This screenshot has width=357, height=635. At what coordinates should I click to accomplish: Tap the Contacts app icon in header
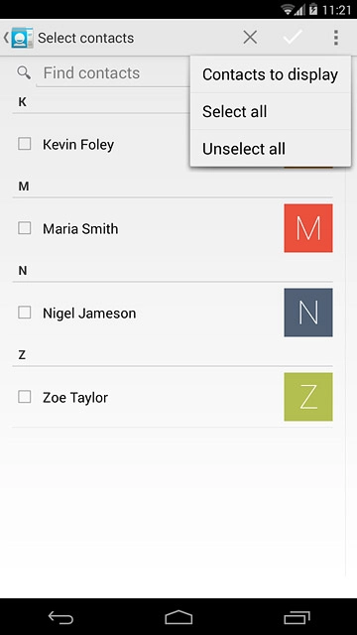(22, 38)
